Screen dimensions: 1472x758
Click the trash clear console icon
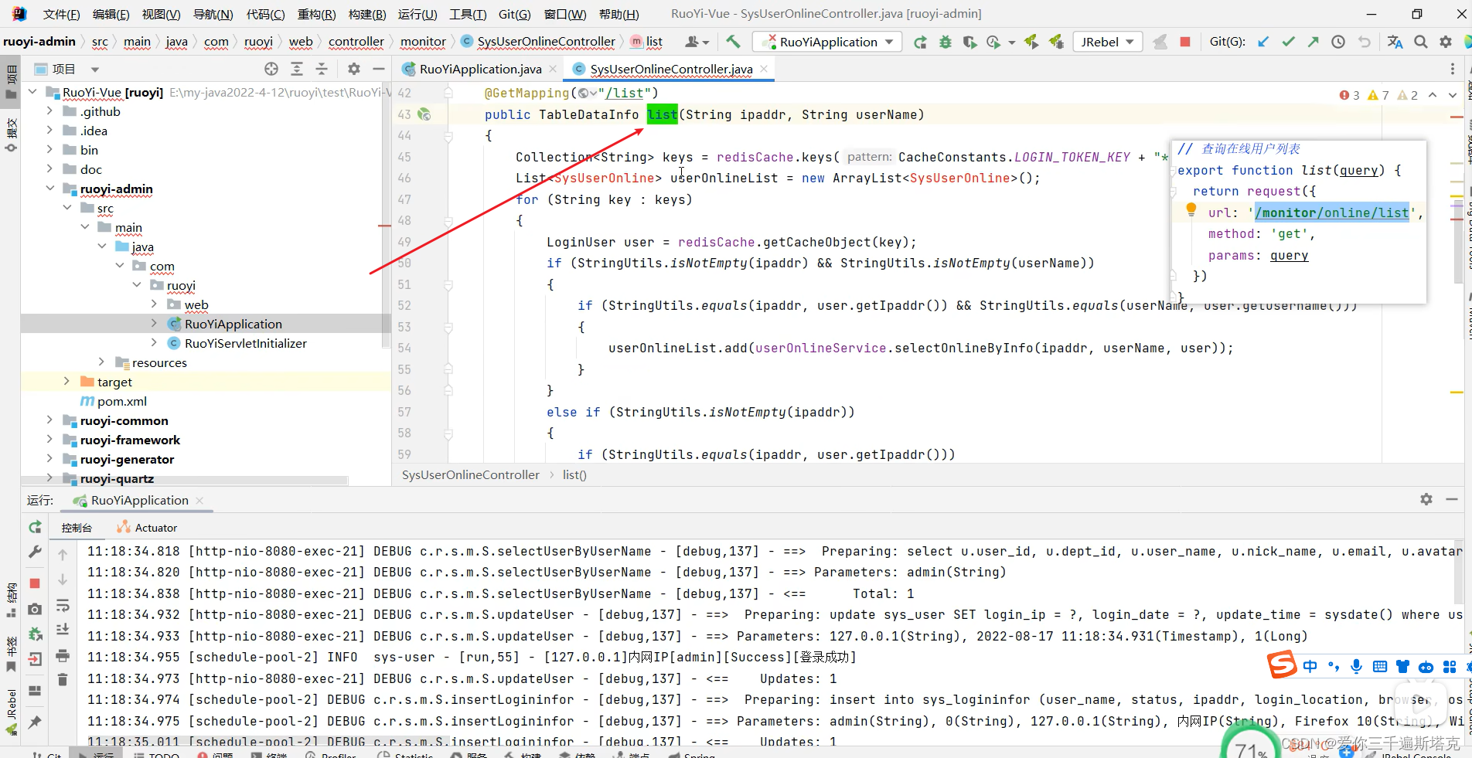[x=63, y=679]
